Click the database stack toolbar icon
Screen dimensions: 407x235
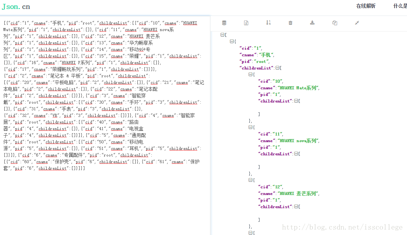click(x=224, y=23)
